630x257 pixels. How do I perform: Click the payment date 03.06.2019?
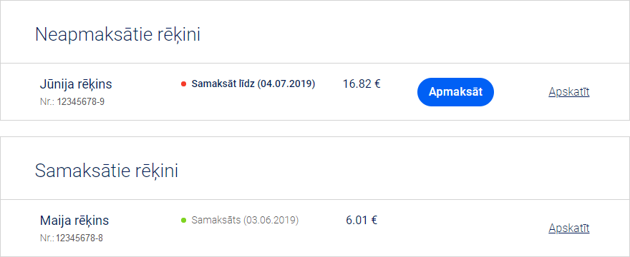271,220
